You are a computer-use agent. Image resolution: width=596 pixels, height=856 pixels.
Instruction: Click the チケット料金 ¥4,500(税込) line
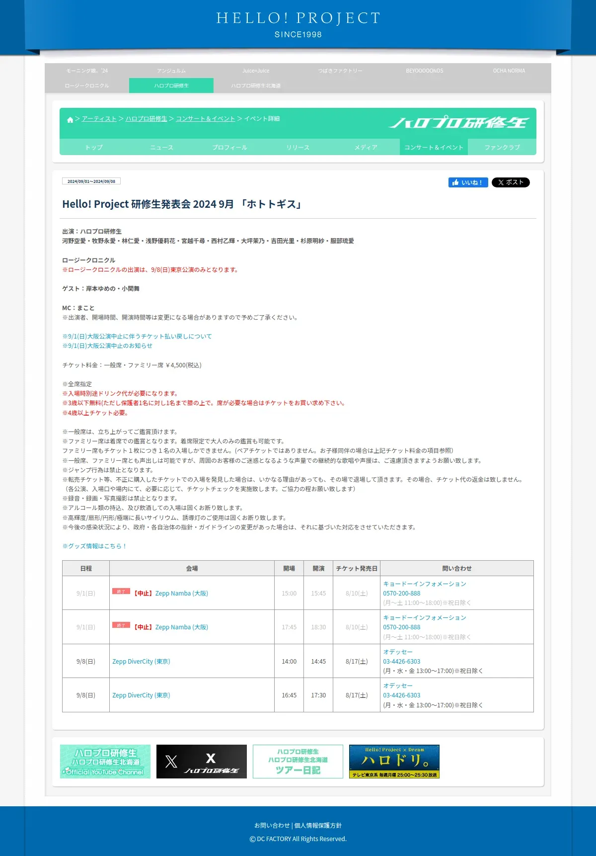132,365
